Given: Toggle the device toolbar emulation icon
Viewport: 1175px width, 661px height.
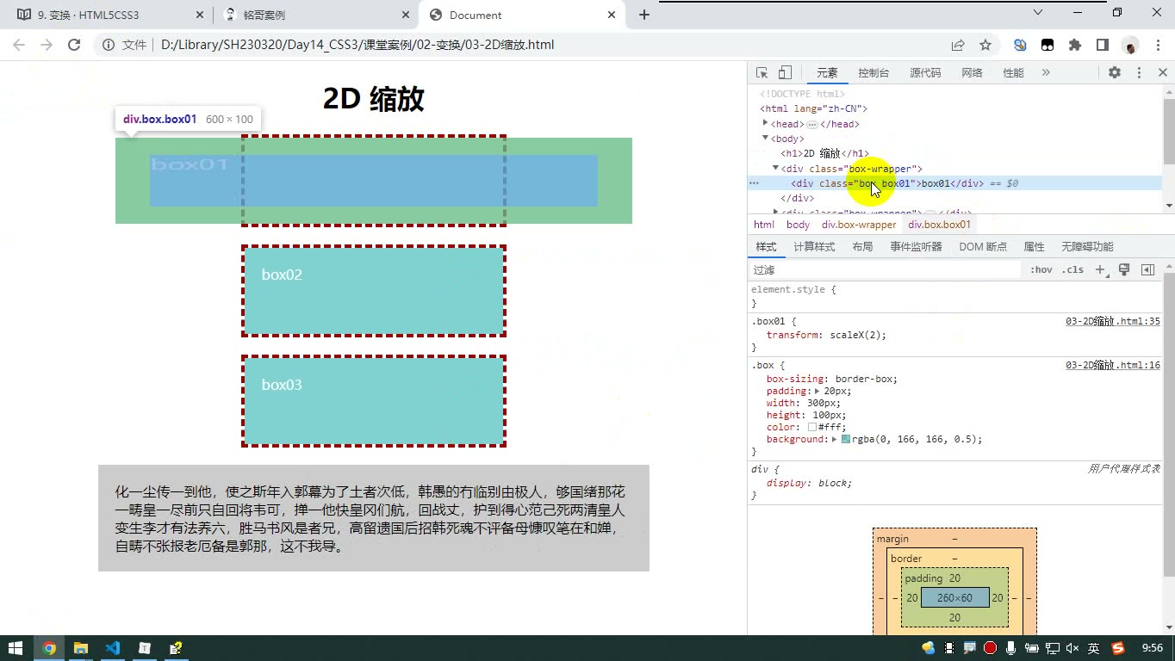Looking at the screenshot, I should coord(785,73).
